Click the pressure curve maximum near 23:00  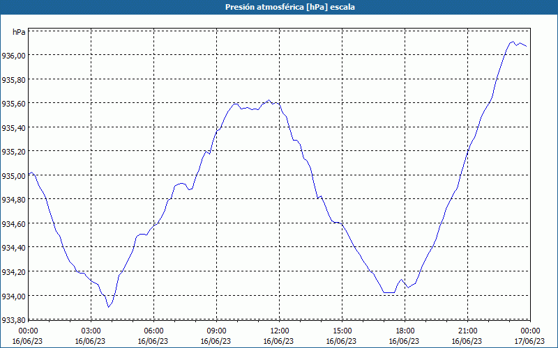513,42
